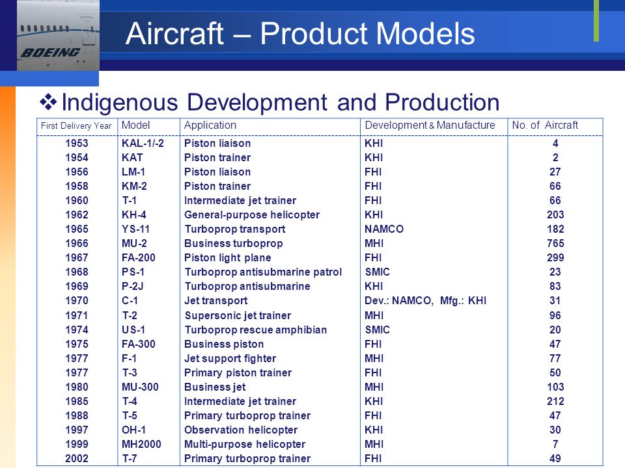Click 'Dev.: NAMCO, Mfg.: KHI' cell
The image size is (625, 468).
[425, 301]
